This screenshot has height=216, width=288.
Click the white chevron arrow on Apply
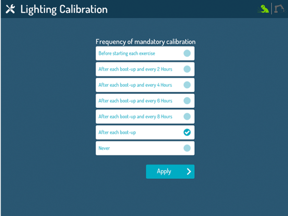[189, 171]
